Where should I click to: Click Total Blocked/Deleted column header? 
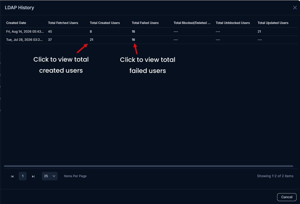(x=192, y=23)
